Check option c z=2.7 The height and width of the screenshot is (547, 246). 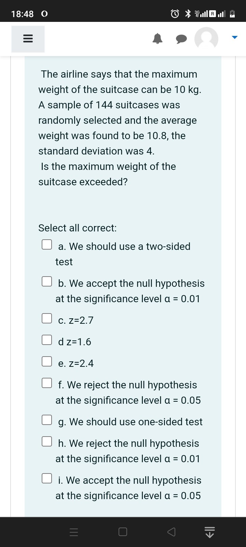coord(47,318)
